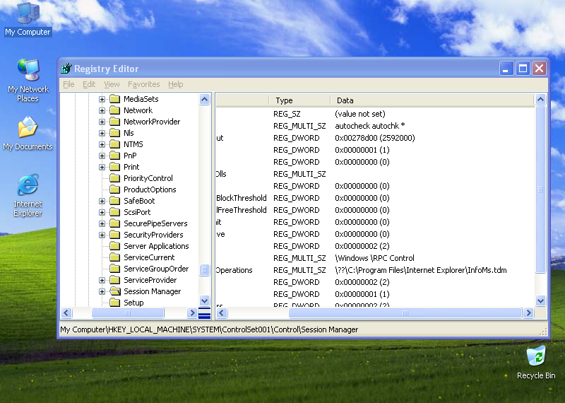The width and height of the screenshot is (565, 403).
Task: Click the Type column header
Action: [x=299, y=100]
